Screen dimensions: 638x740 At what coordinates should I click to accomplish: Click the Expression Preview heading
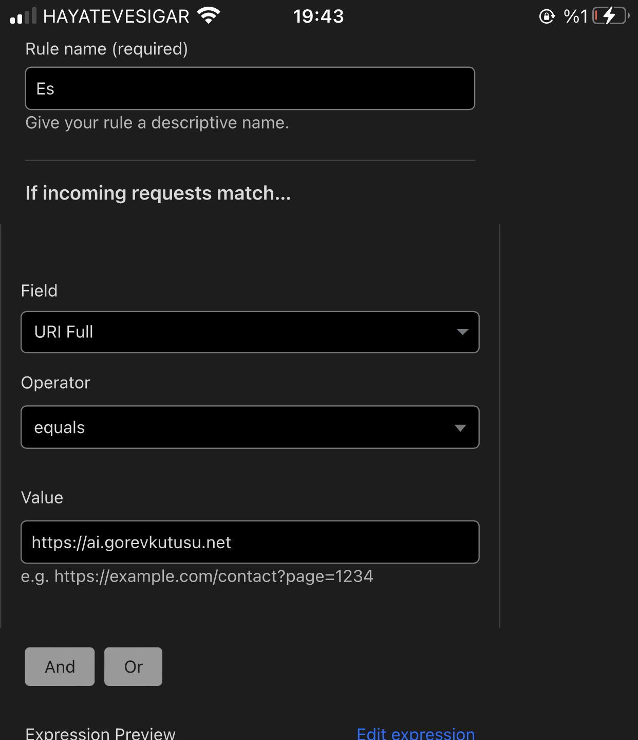[x=101, y=733]
